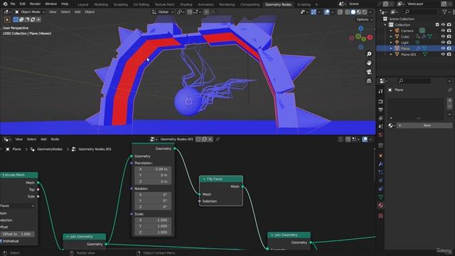Hide the Camera object in outliner
The height and width of the screenshot is (256, 455).
pos(443,31)
